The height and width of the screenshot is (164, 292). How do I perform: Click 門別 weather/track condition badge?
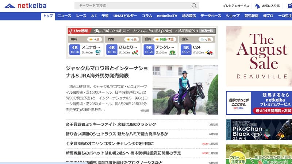pyautogui.click(x=132, y=39)
